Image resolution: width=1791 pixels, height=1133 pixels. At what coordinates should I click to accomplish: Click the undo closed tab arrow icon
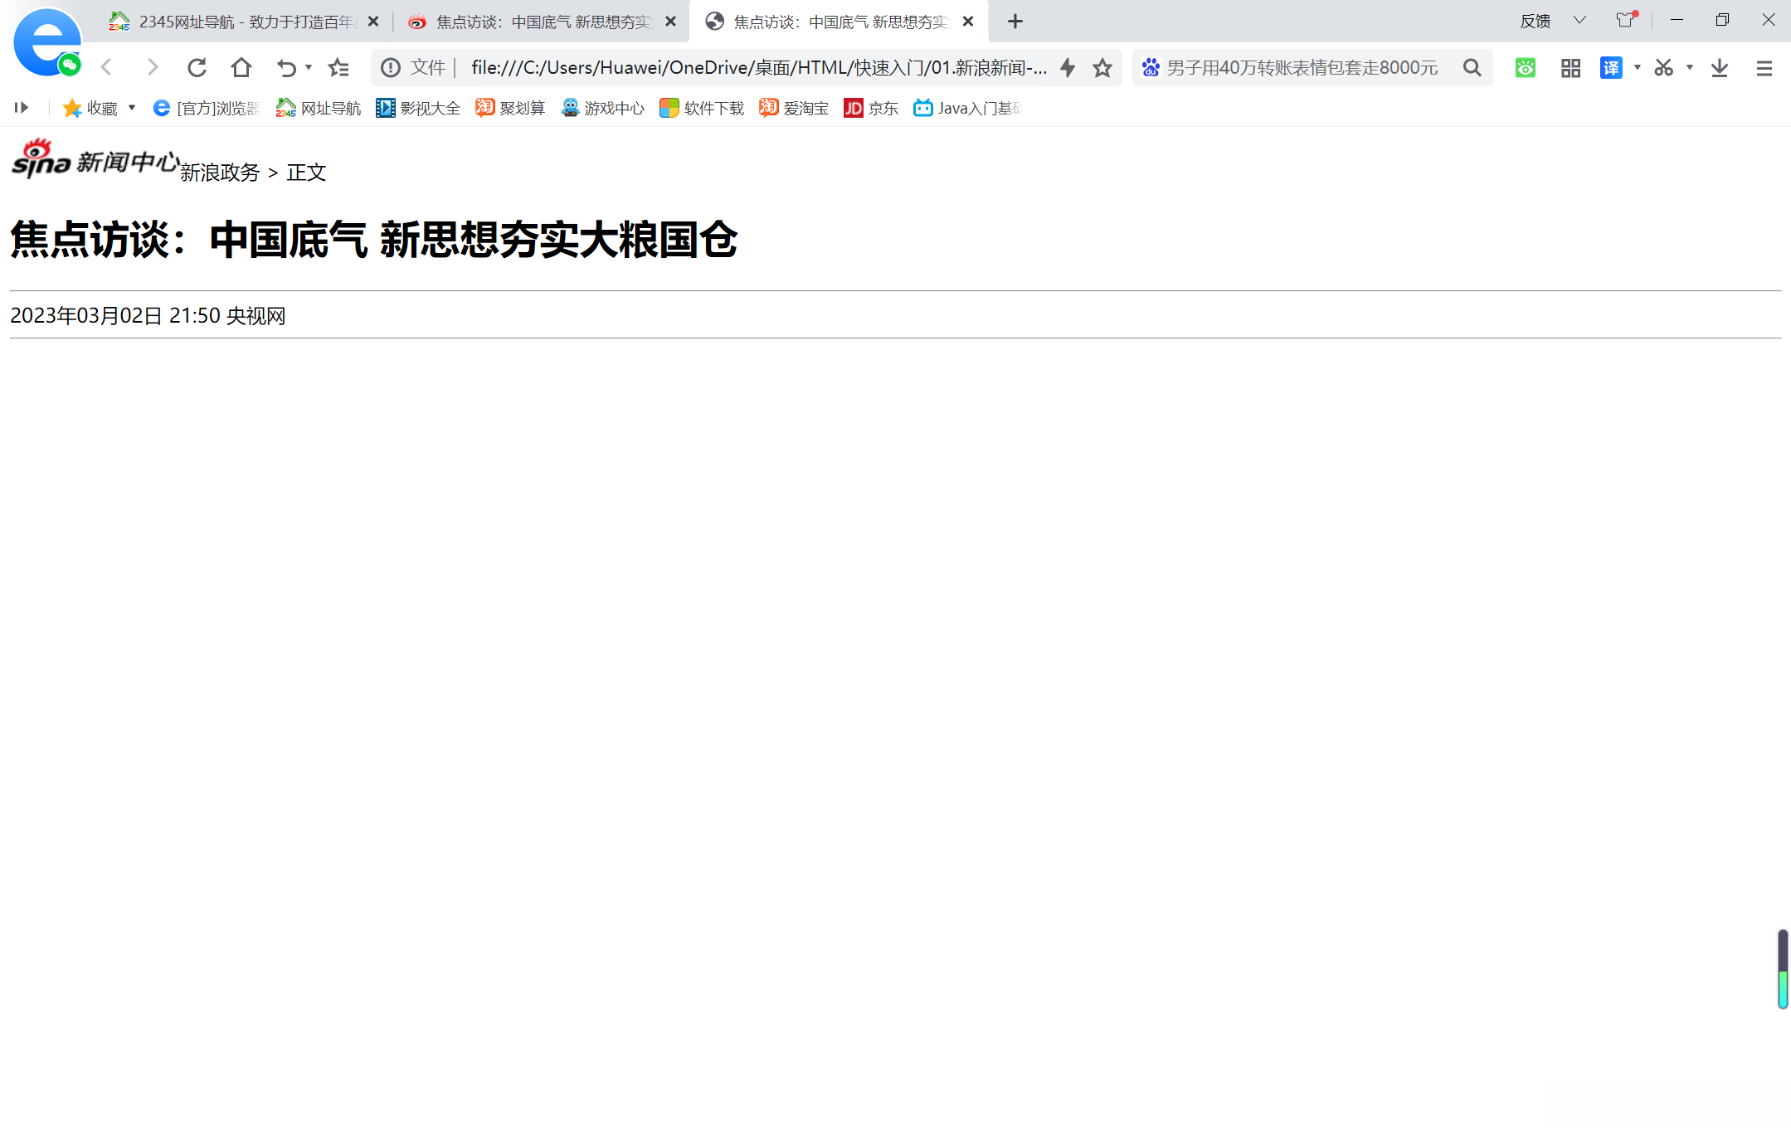coord(286,67)
